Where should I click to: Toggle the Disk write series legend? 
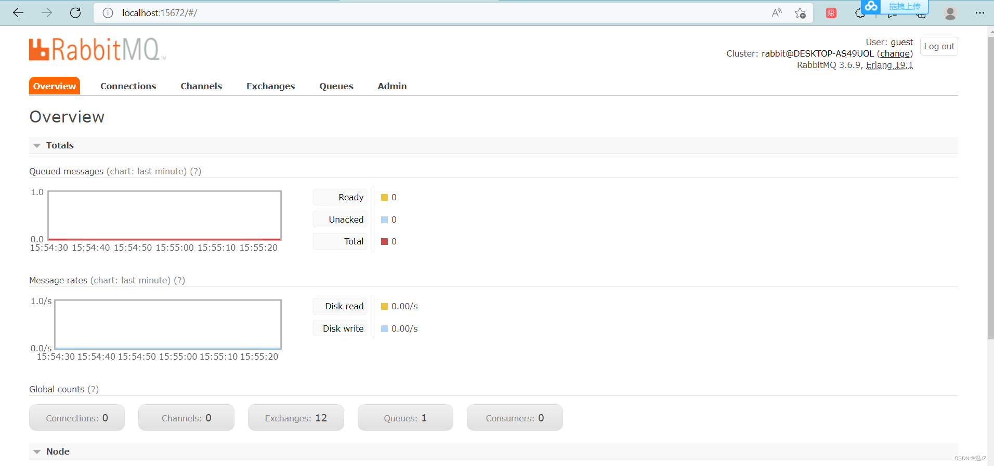click(340, 328)
